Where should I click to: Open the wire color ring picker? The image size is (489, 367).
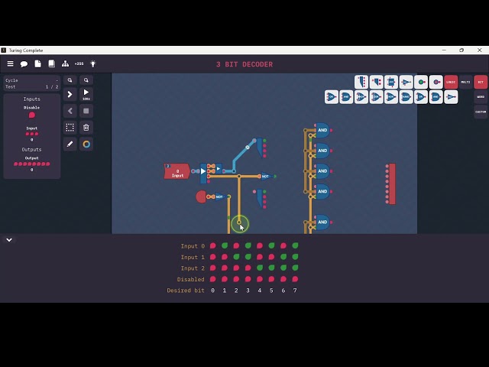pyautogui.click(x=86, y=144)
